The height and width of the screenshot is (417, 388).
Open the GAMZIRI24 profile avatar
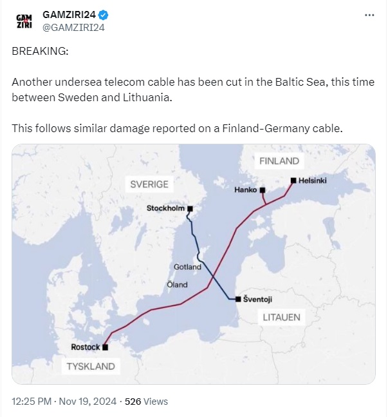pos(24,21)
